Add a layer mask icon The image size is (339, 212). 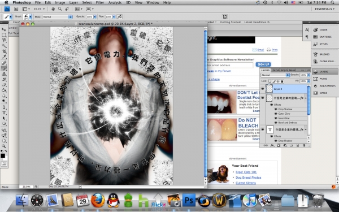(279, 145)
